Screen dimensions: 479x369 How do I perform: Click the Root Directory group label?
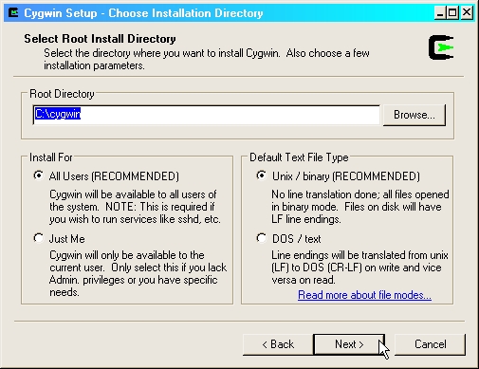click(x=62, y=94)
